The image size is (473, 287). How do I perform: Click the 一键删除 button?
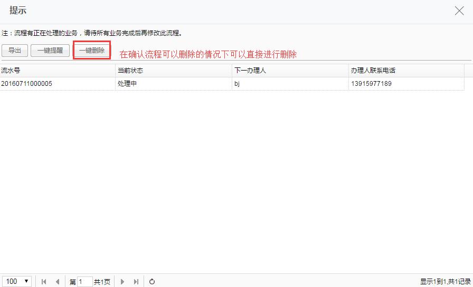click(x=92, y=51)
